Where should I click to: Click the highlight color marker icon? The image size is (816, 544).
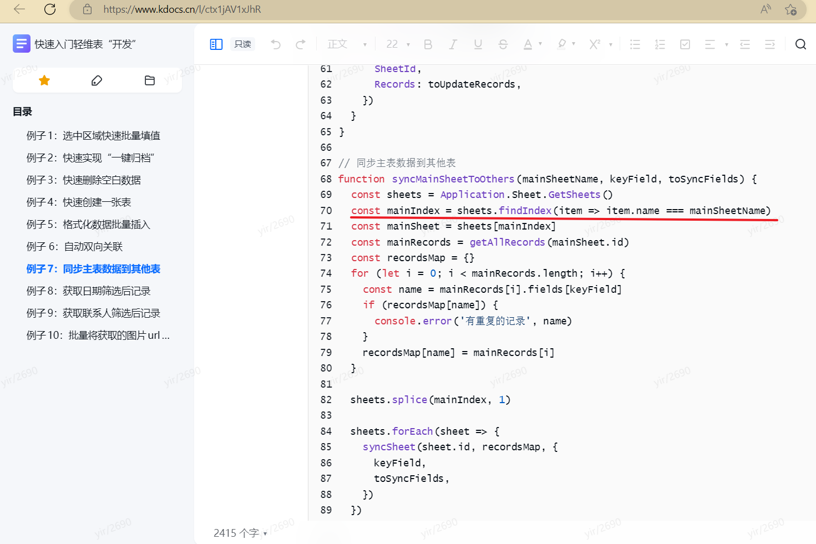point(562,44)
